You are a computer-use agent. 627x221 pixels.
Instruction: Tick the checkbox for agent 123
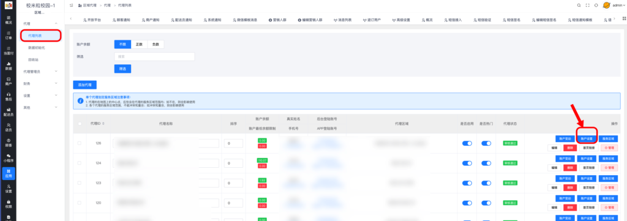[x=80, y=183]
